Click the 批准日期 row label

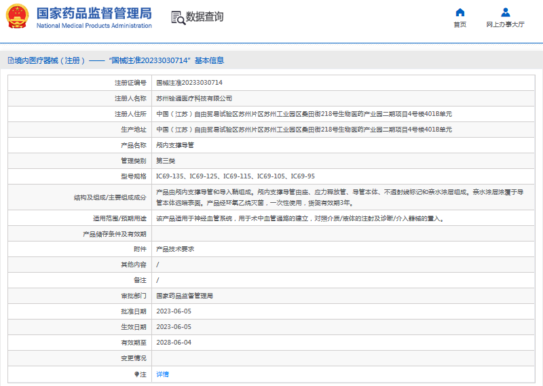click(134, 311)
